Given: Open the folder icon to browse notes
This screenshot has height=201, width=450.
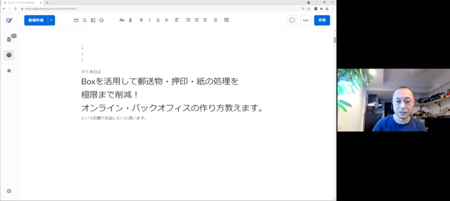Looking at the screenshot, I should click(76, 20).
